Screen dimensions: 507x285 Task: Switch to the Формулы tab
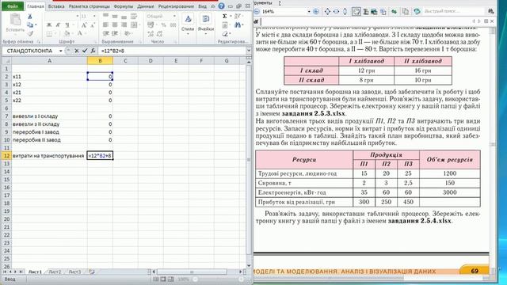(124, 6)
